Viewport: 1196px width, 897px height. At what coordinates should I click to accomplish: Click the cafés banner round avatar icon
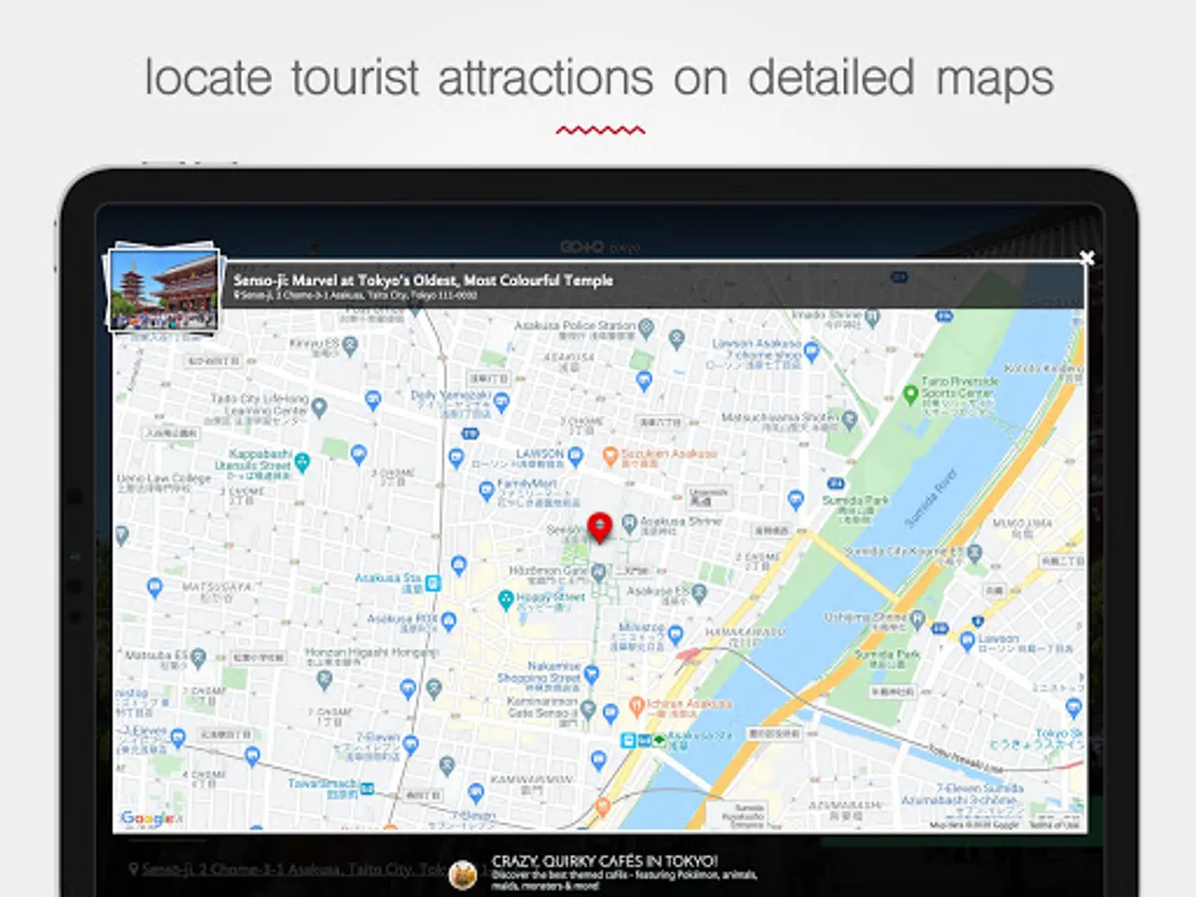click(x=463, y=874)
